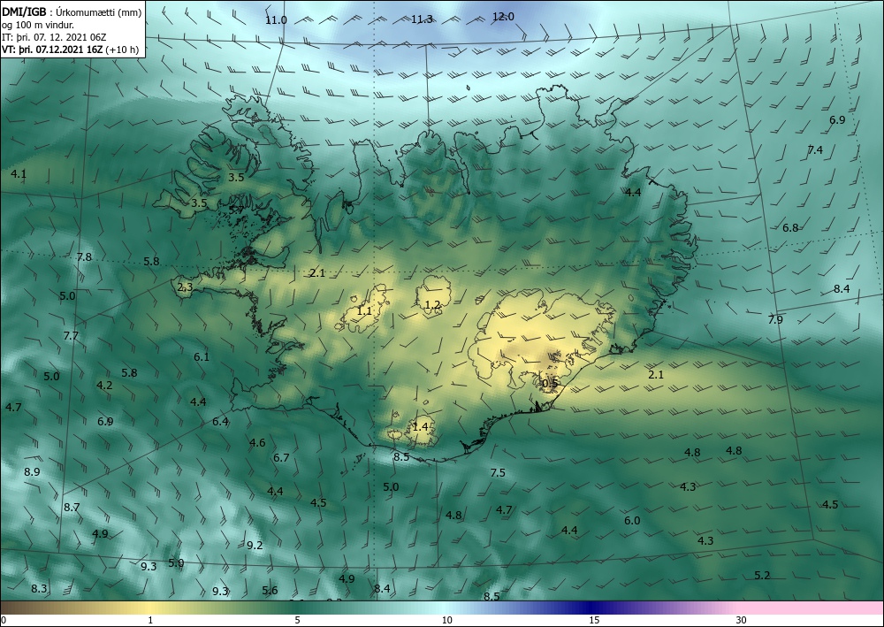This screenshot has height=627, width=884.
Task: Click the dark blue section of the colour scale
Action: 592,608
